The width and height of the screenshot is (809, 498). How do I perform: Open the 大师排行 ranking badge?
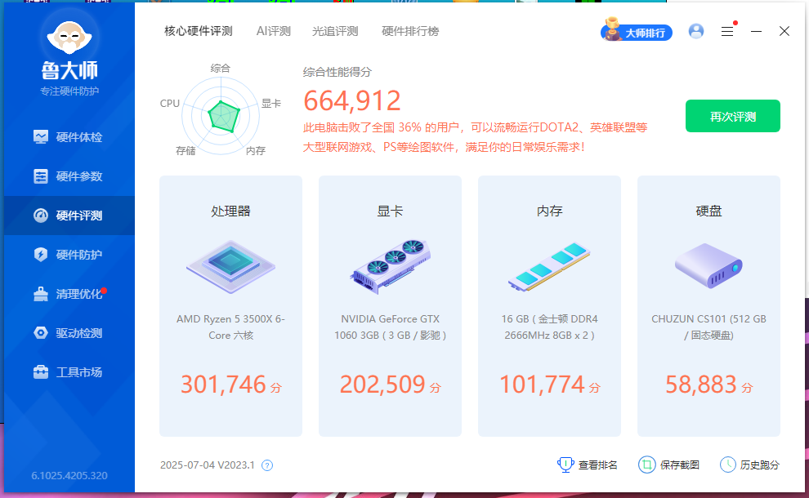(x=637, y=31)
